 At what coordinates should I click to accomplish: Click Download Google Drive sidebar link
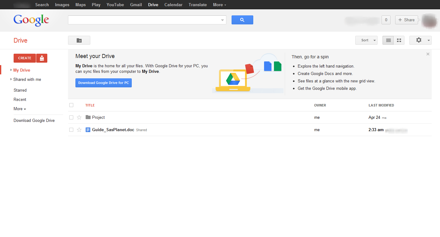34,120
